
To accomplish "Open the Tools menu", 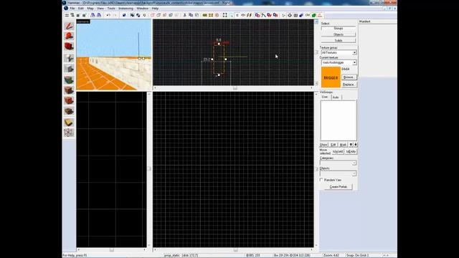I will click(111, 9).
